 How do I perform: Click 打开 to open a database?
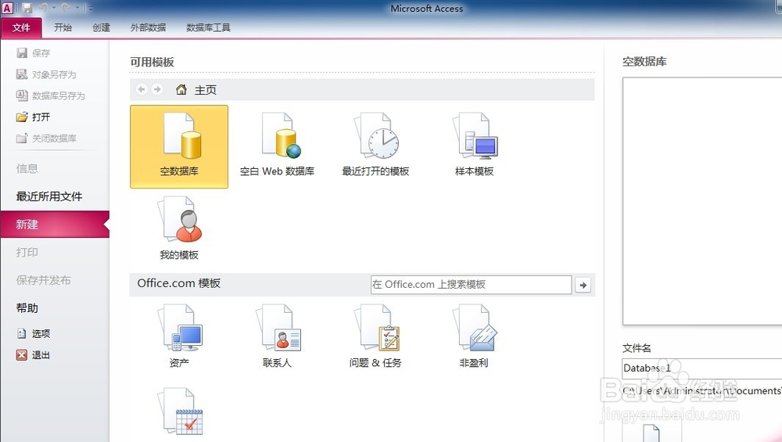34,117
